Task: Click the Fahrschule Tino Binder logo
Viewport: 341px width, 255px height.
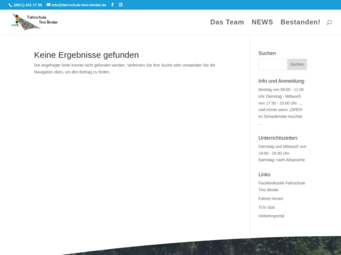Action: click(x=35, y=22)
